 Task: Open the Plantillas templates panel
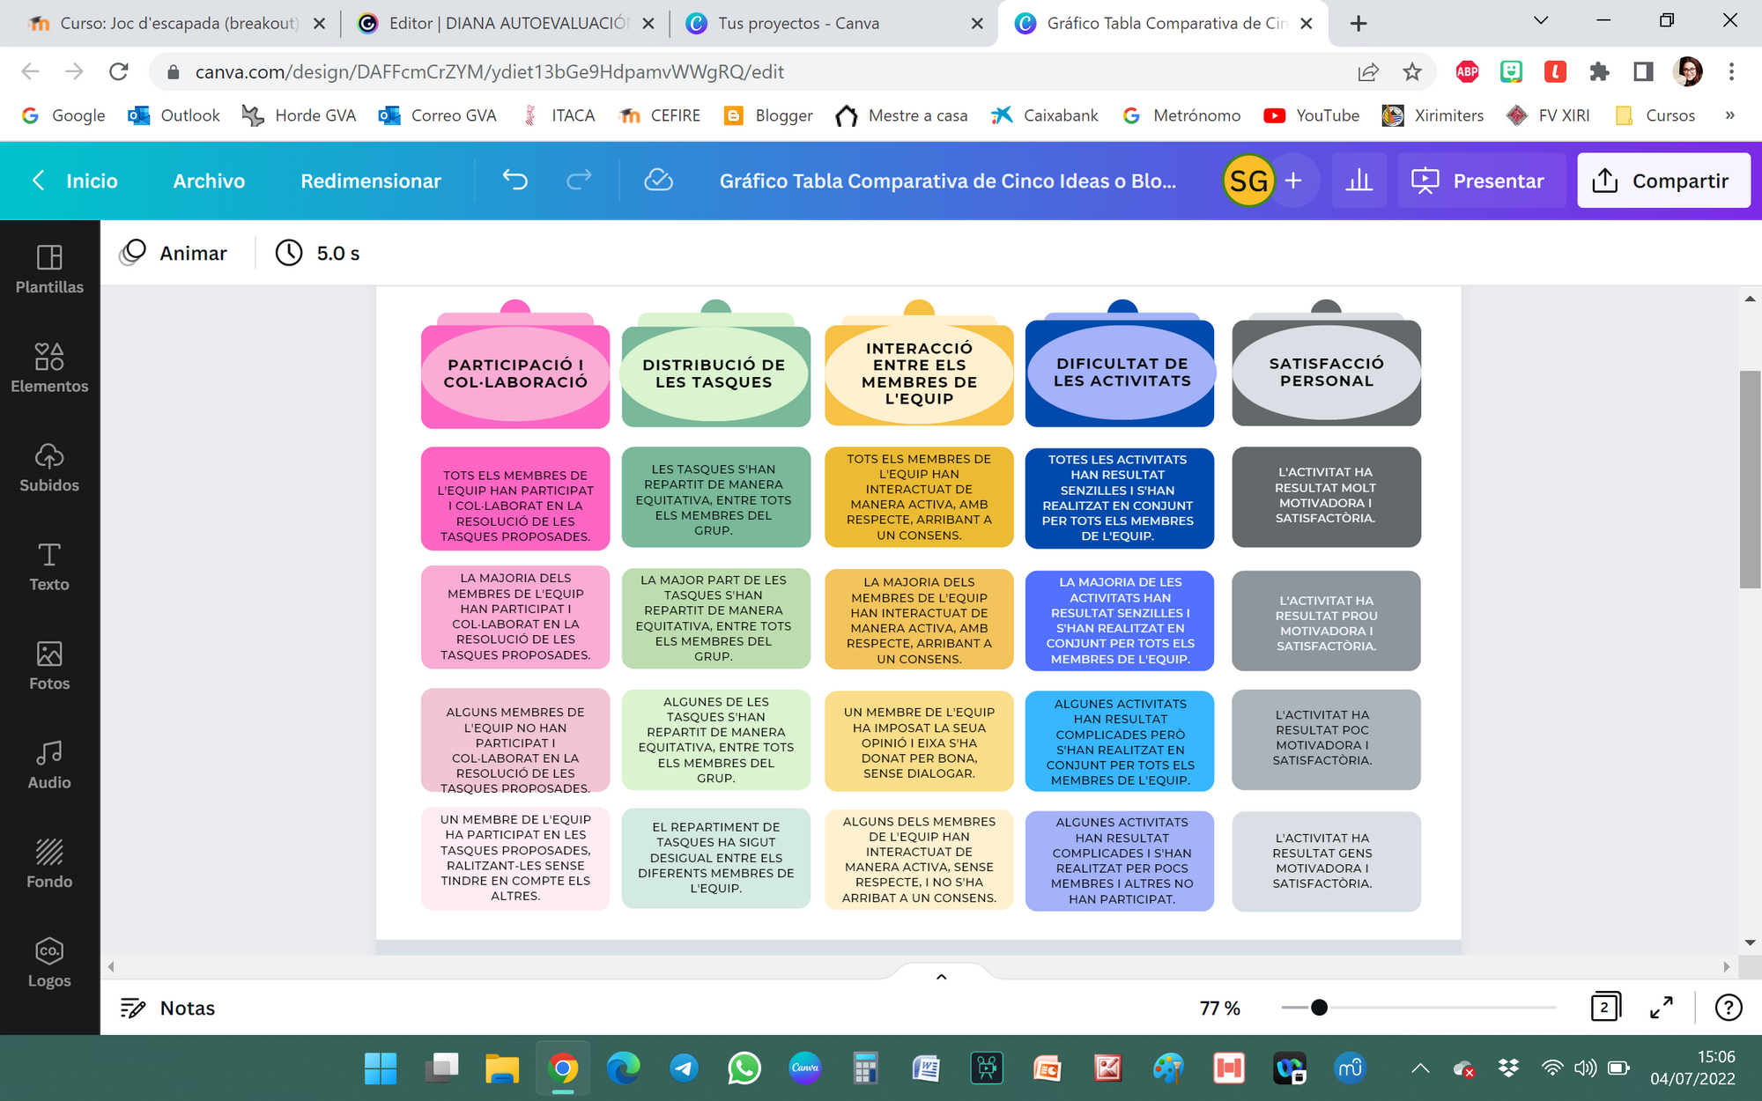click(x=49, y=269)
